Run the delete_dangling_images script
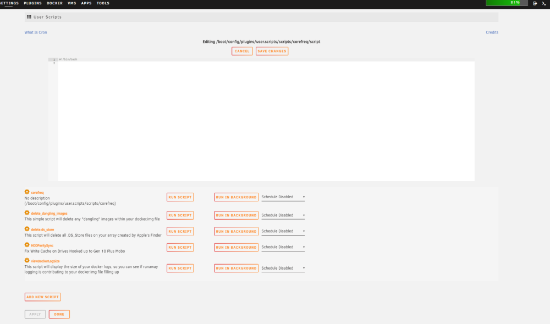Screen dimensions: 550x324 [180, 215]
